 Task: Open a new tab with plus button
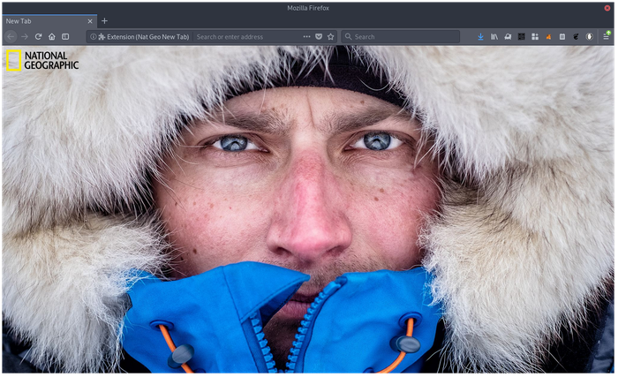click(104, 21)
